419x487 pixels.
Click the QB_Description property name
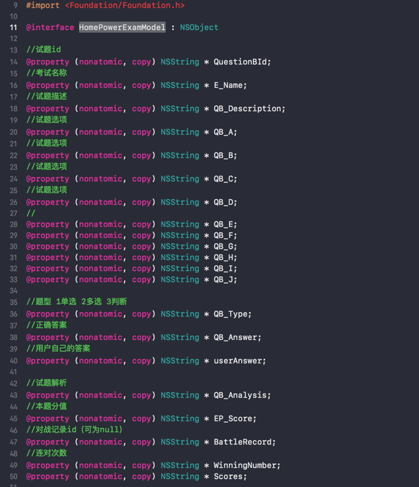click(247, 109)
